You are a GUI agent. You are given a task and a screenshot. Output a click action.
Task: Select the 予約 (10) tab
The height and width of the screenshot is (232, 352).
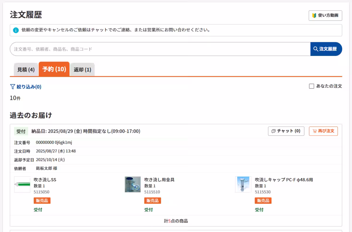tap(54, 69)
